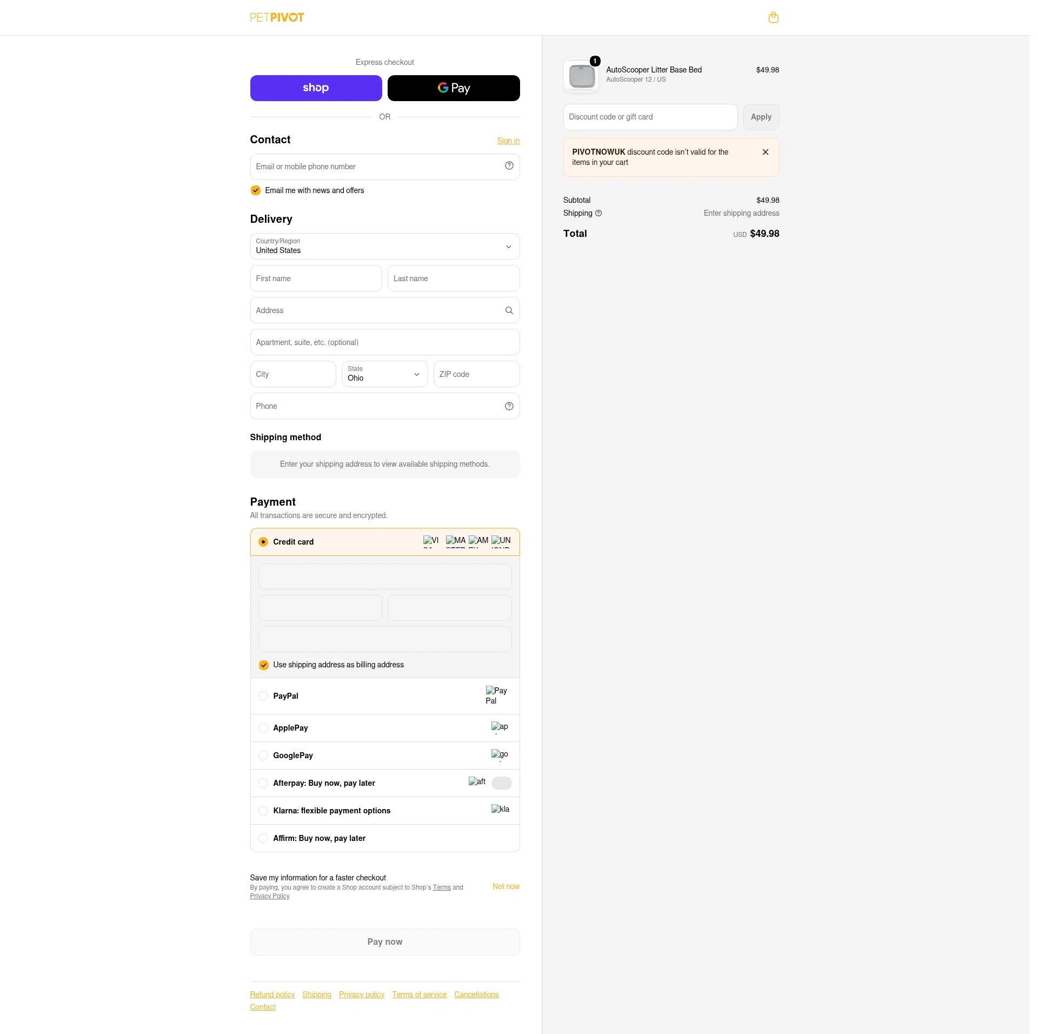Open the Country/Region dropdown
Viewport: 1038px width, 1034px height.
click(x=385, y=246)
